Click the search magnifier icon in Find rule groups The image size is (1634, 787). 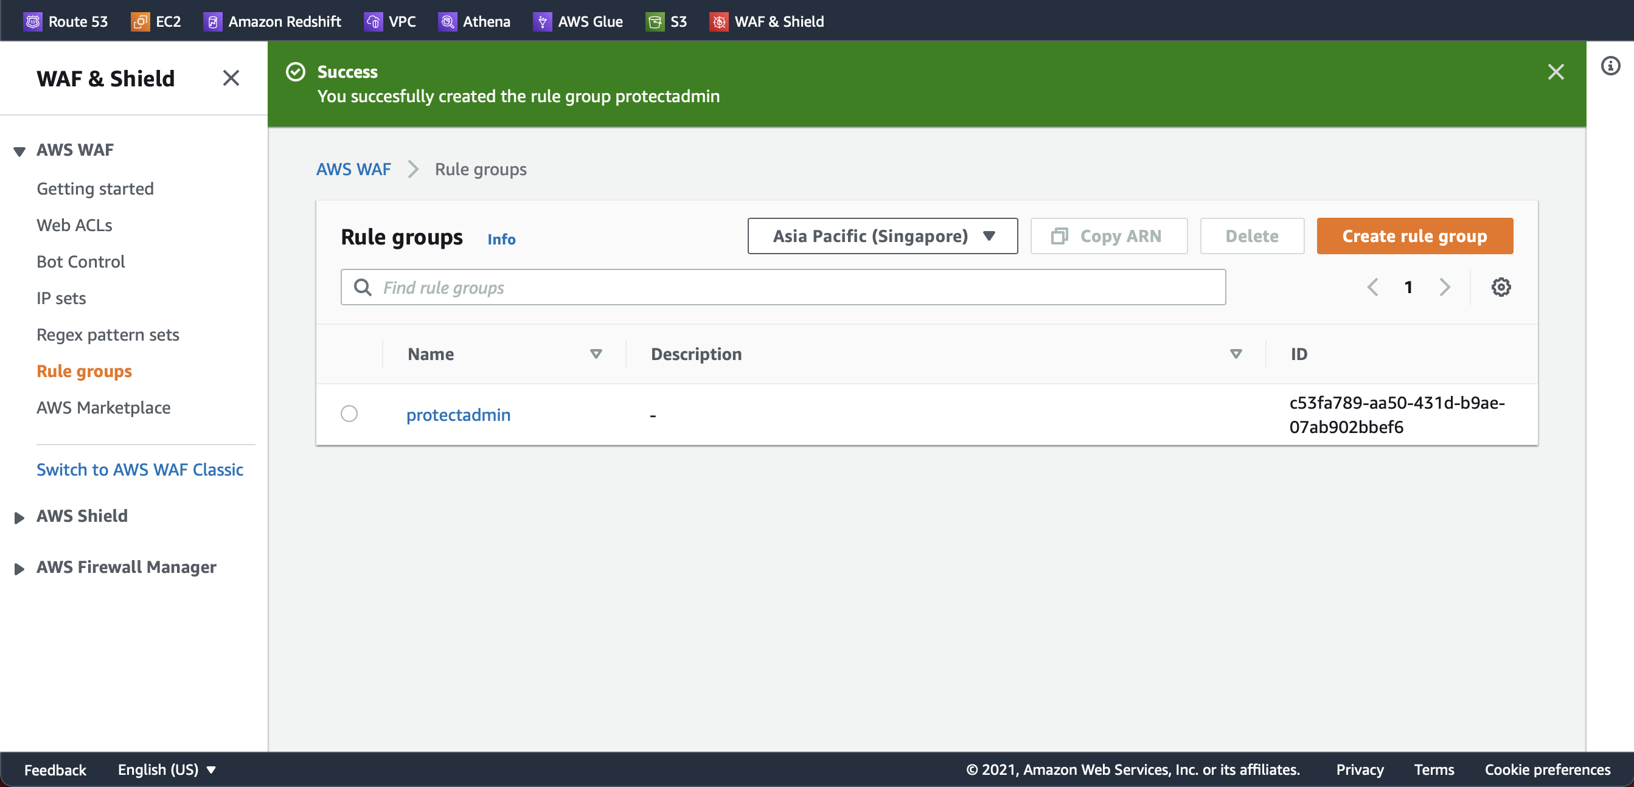[x=362, y=287]
